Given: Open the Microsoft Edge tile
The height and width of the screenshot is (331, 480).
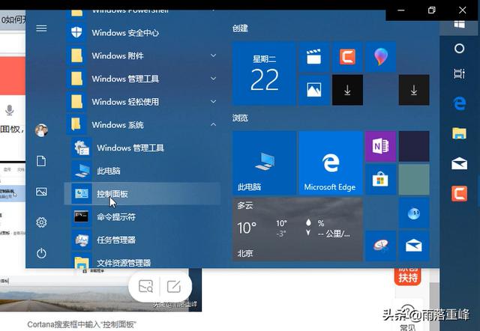Looking at the screenshot, I should tap(331, 163).
